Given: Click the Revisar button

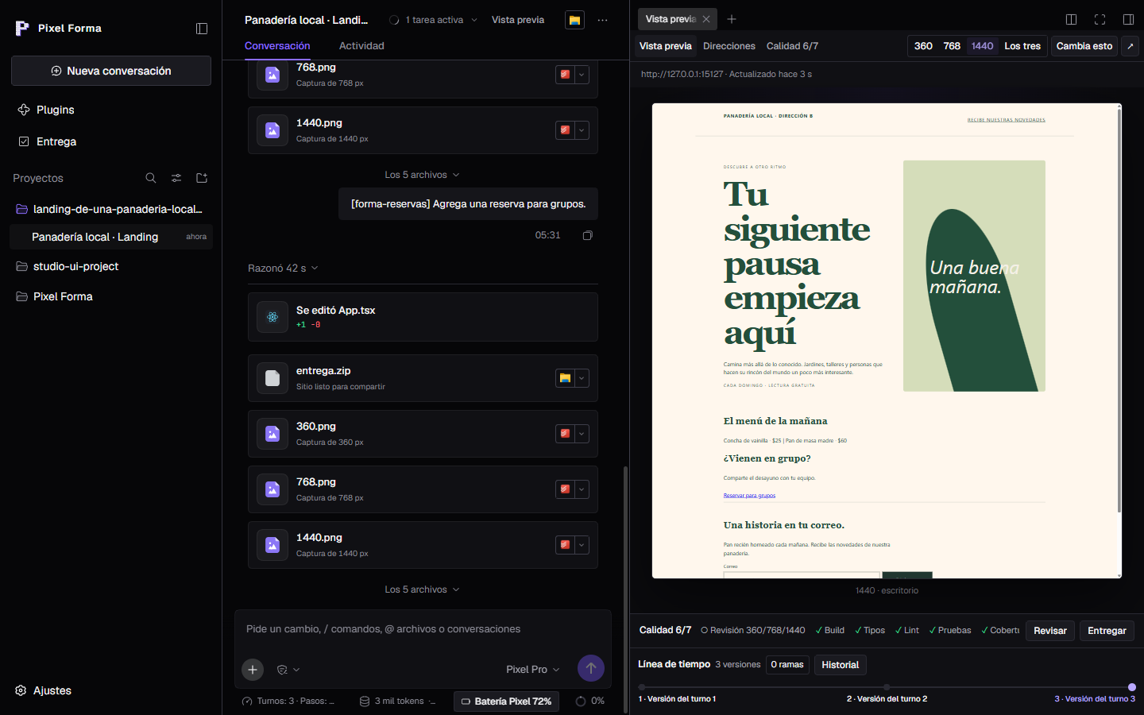Looking at the screenshot, I should [1050, 631].
